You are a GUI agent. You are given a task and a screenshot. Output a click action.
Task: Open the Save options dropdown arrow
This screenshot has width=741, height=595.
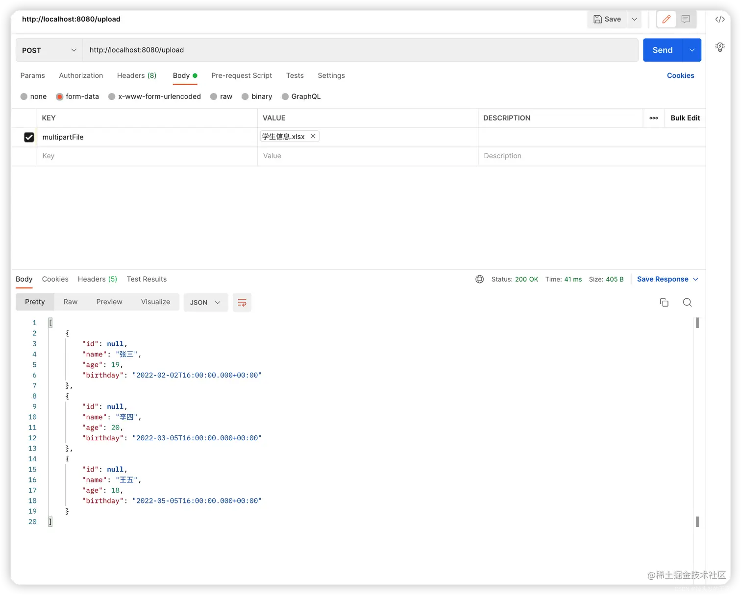[634, 19]
